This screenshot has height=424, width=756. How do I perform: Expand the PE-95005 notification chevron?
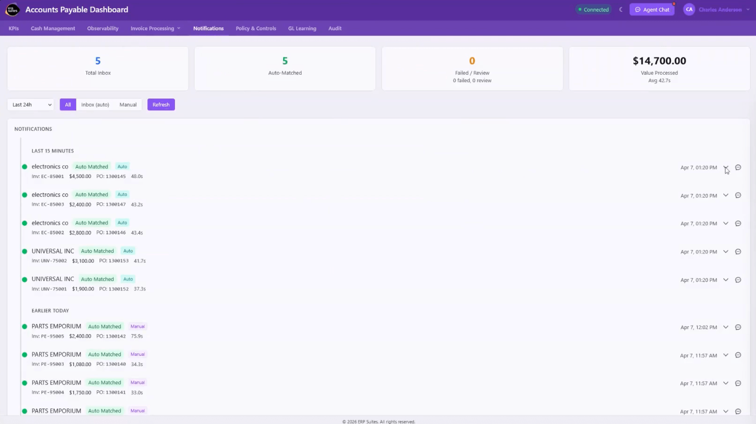coord(726,327)
